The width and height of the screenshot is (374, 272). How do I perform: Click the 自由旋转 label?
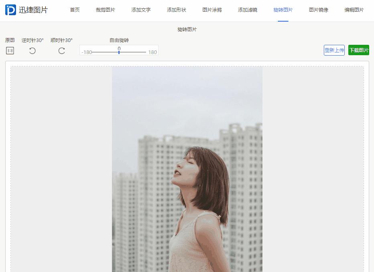(x=119, y=40)
